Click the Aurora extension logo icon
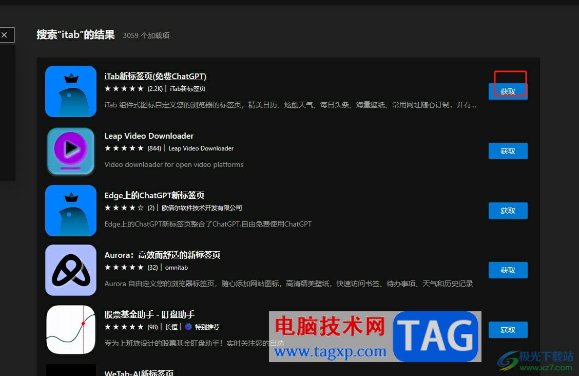579x376 pixels. coord(71,270)
